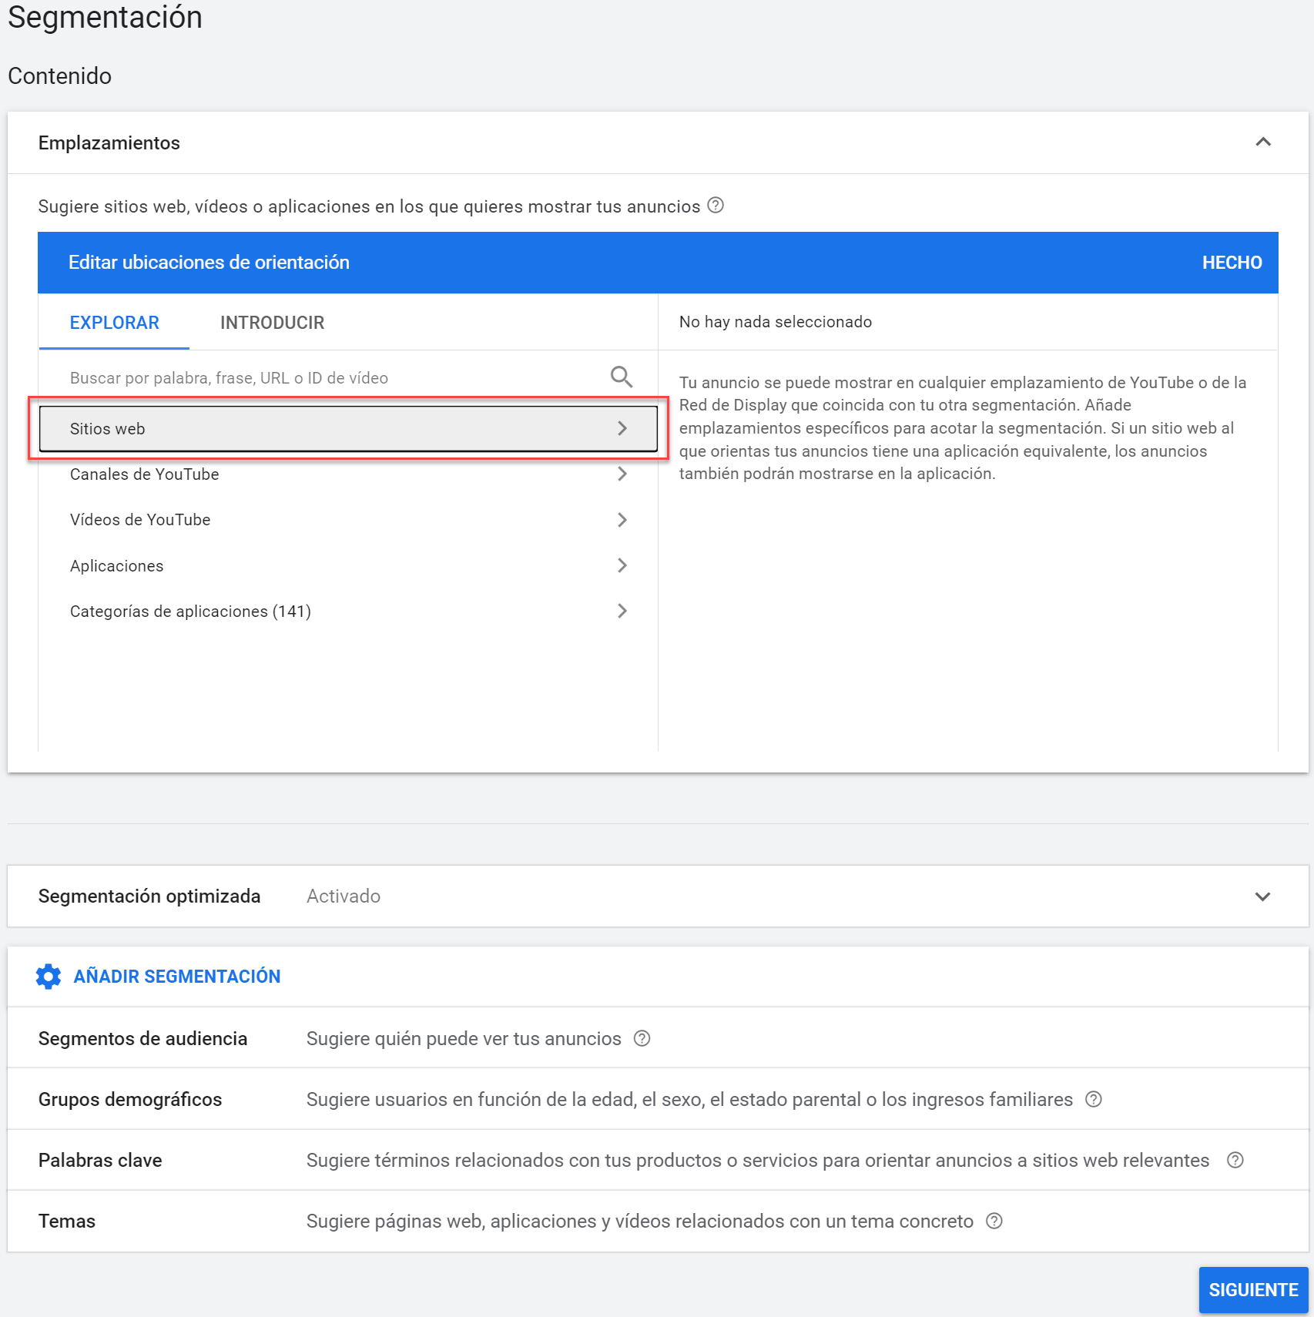Click the Siguiente button
This screenshot has height=1317, width=1314.
tap(1252, 1290)
